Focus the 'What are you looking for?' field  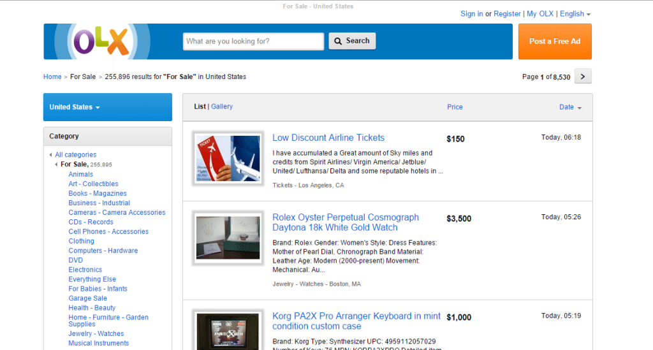253,41
